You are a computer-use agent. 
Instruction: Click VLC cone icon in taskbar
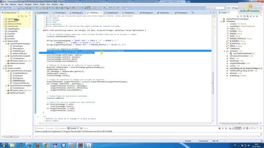tap(72, 145)
